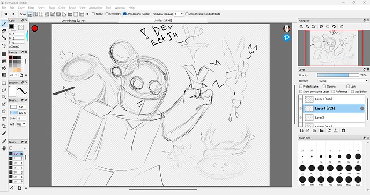Step to next frame arrow in toolbar

click(13, 14)
